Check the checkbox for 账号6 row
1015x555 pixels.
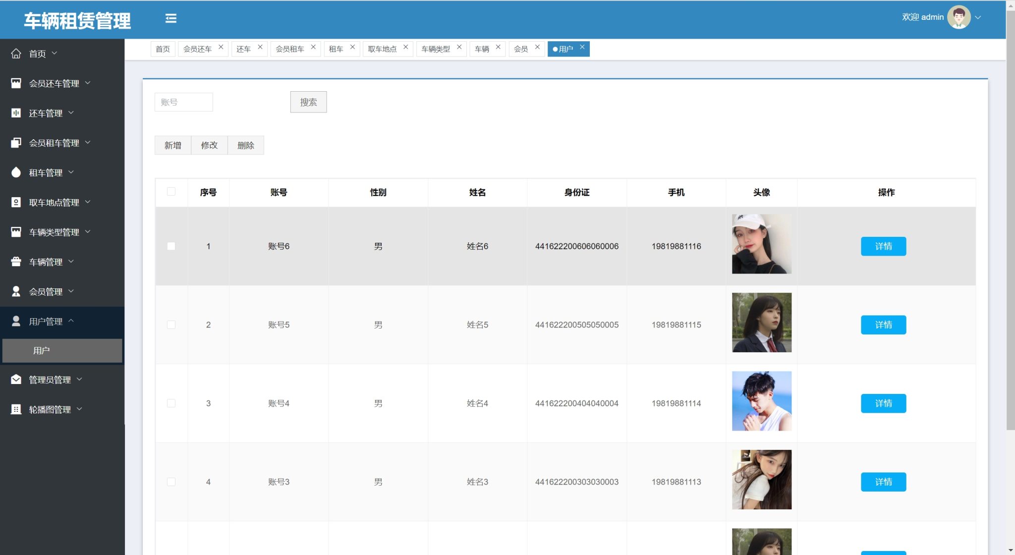[171, 246]
